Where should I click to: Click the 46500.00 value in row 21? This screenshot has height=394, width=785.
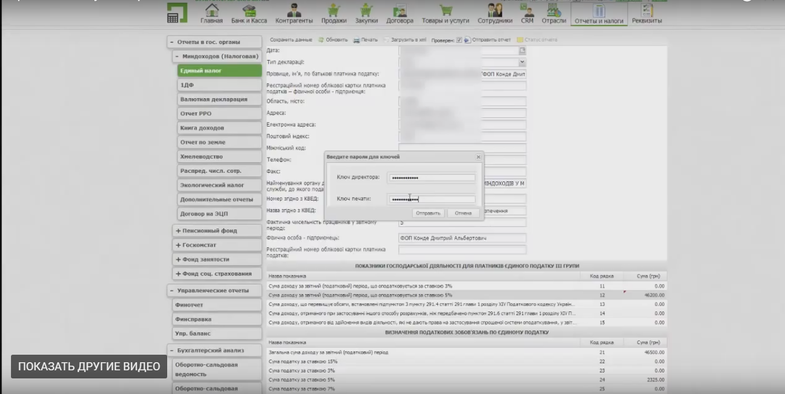654,352
